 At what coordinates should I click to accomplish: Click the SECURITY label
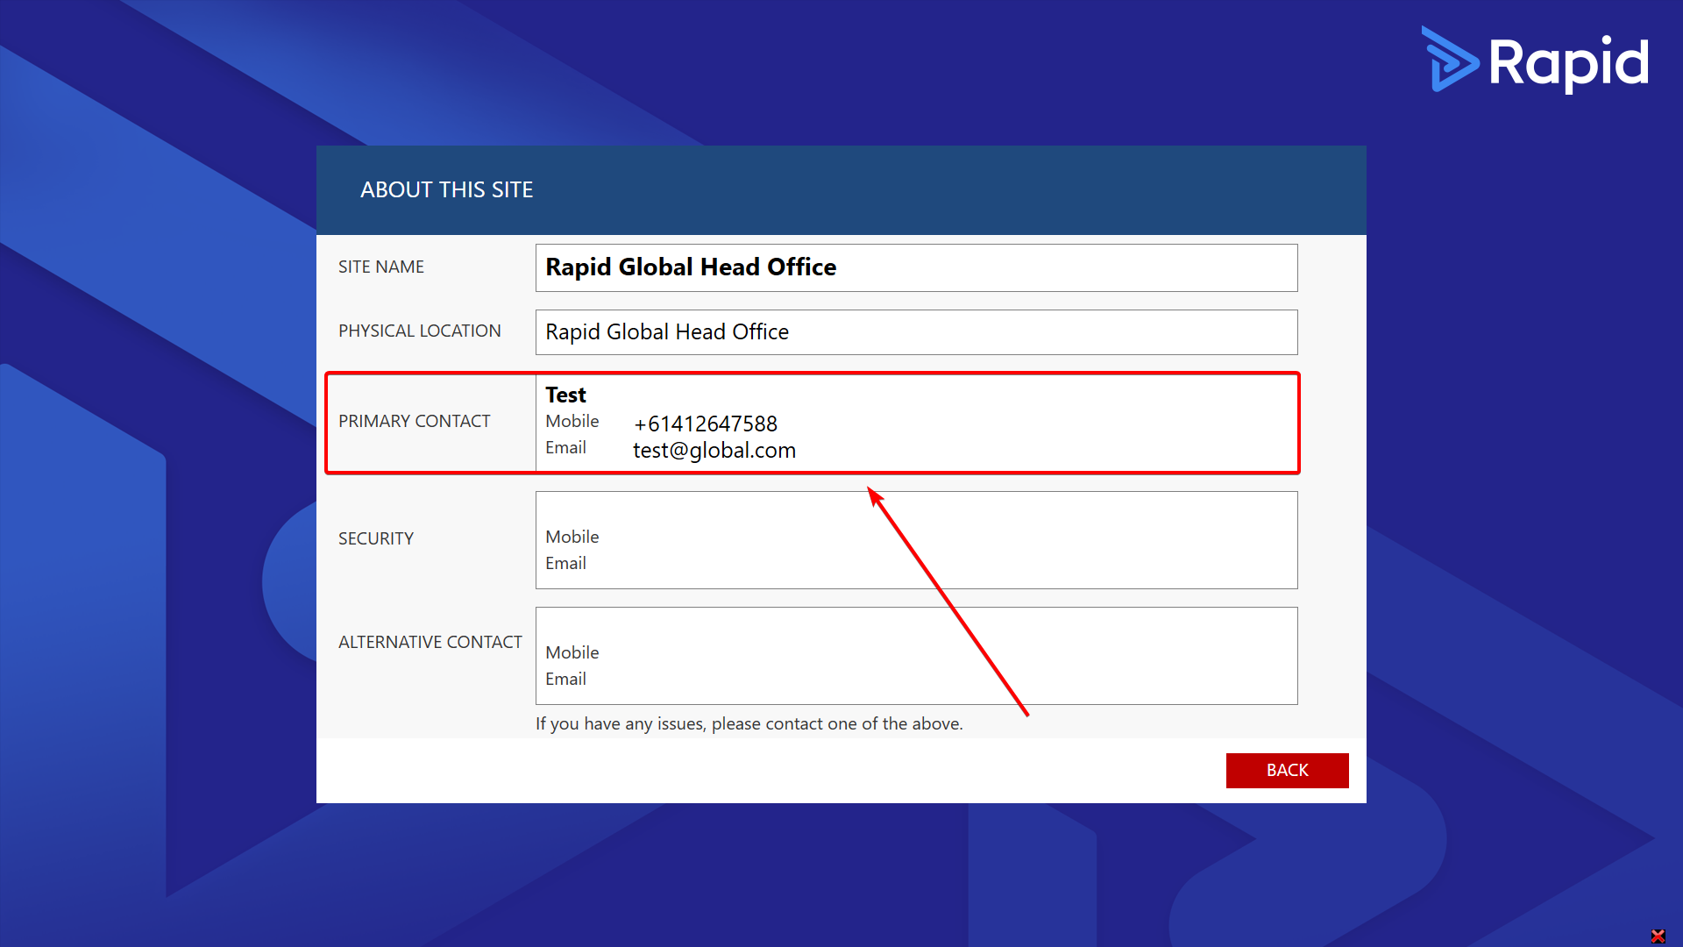376,538
